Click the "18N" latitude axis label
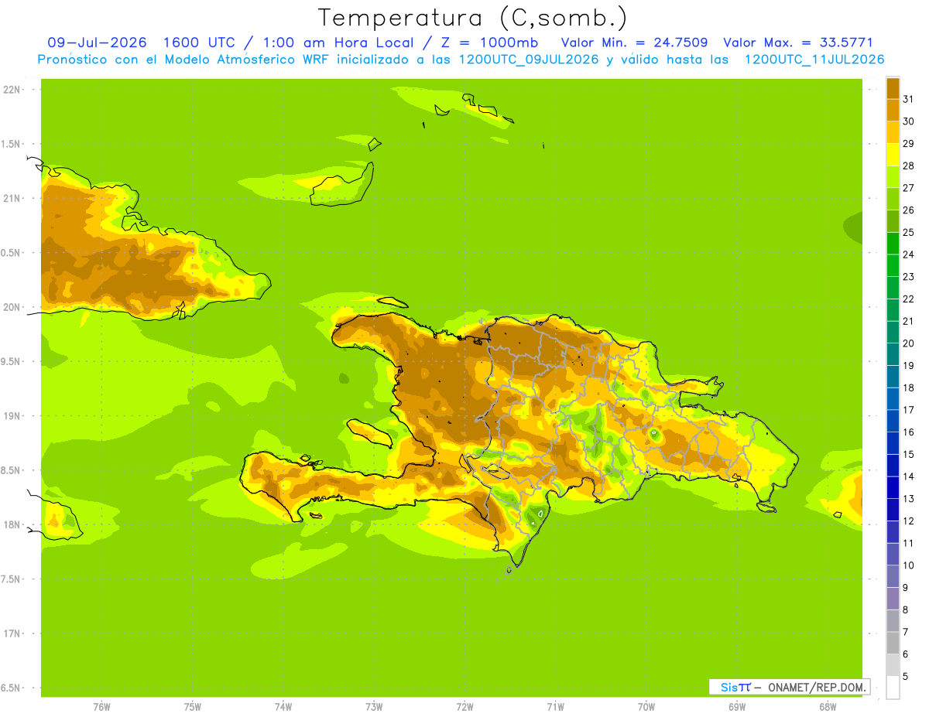The image size is (929, 717). click(x=11, y=524)
